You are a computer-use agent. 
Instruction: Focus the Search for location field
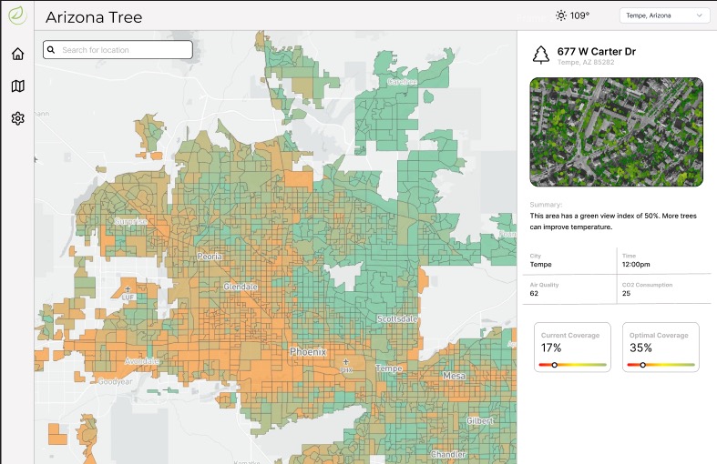coord(118,50)
